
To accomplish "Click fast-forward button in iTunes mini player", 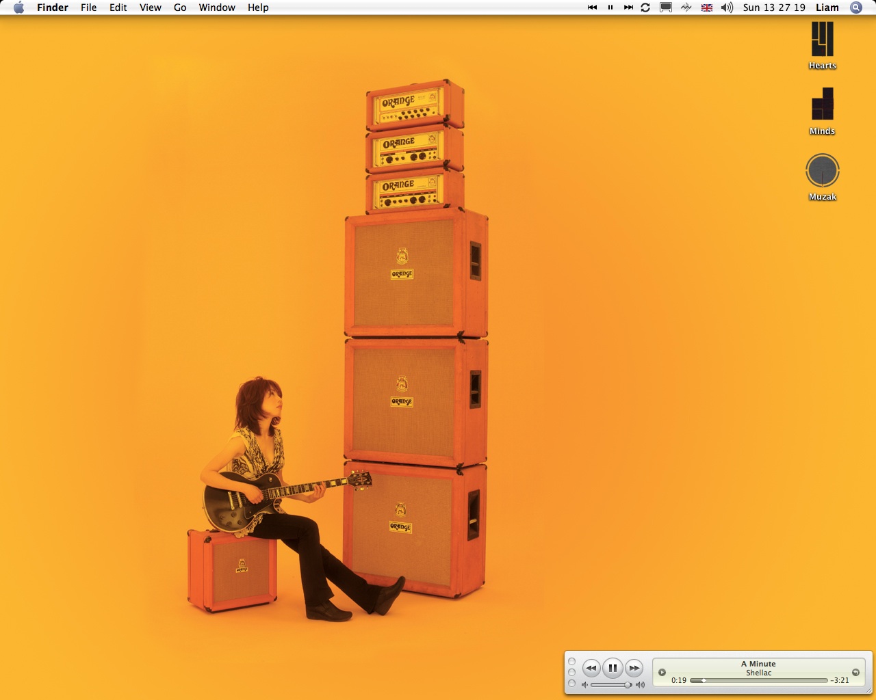I will [x=634, y=668].
